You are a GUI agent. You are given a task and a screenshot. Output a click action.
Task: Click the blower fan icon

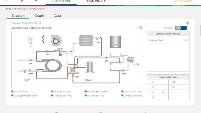[x=56, y=40]
